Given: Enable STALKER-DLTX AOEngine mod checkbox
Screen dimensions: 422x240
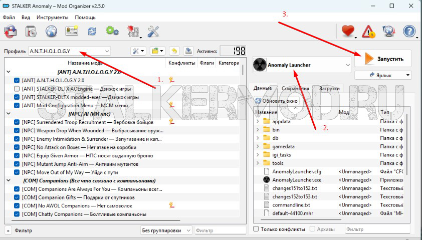Looking at the screenshot, I should 17,89.
